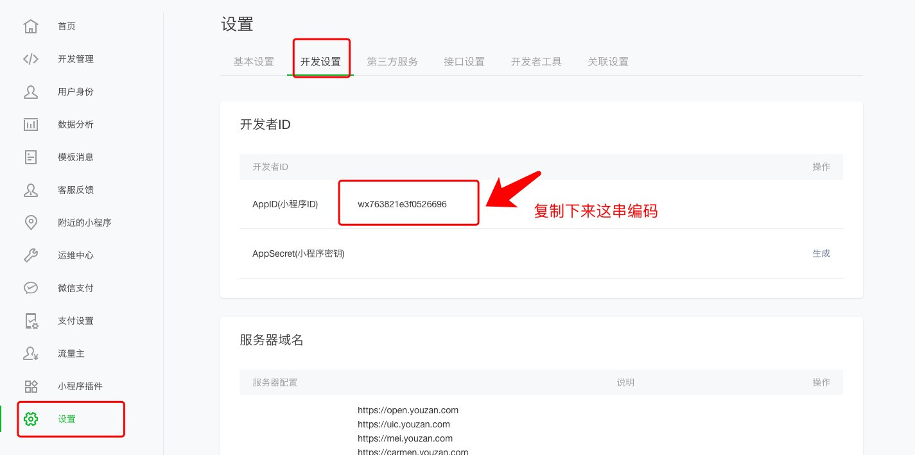This screenshot has height=455, width=915.
Task: Click the code brackets icon for 开发管理
Action: click(x=31, y=59)
